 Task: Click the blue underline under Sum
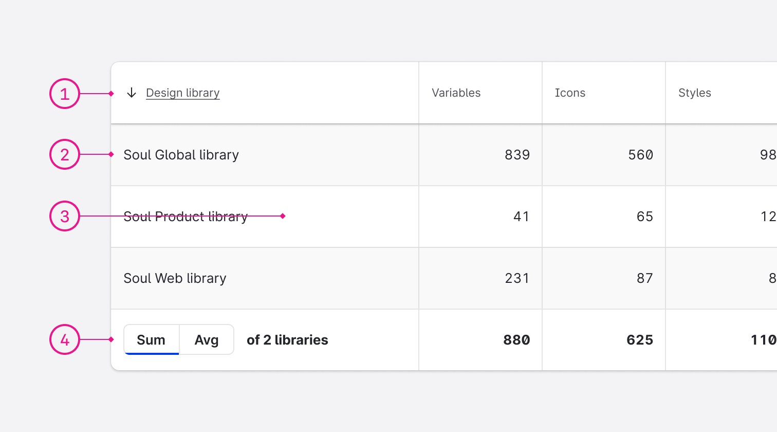[151, 352]
